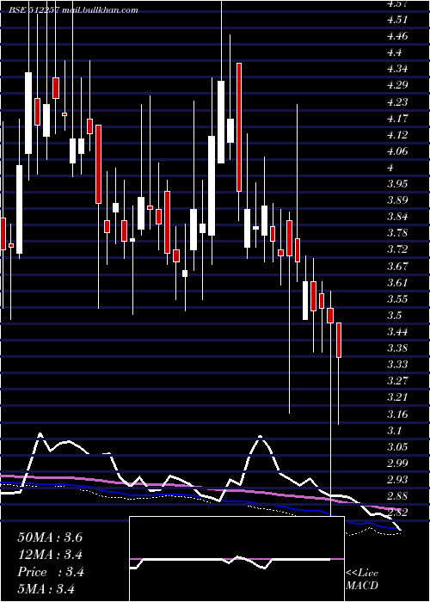
Task: Click the 2.88 price axis label
Action: pyautogui.click(x=397, y=496)
